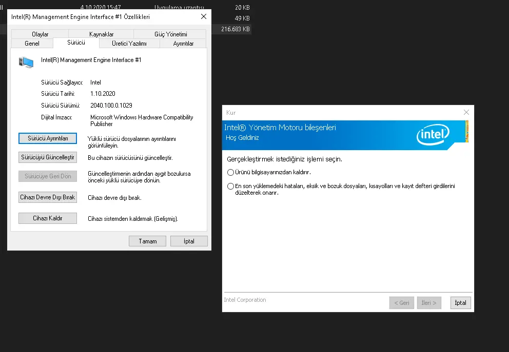Image resolution: width=509 pixels, height=352 pixels.
Task: Click the device computer icon
Action: point(26,62)
